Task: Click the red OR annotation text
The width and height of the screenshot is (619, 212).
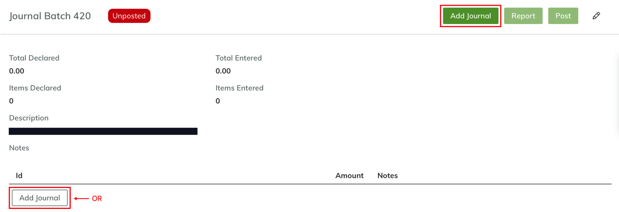Action: click(x=97, y=198)
